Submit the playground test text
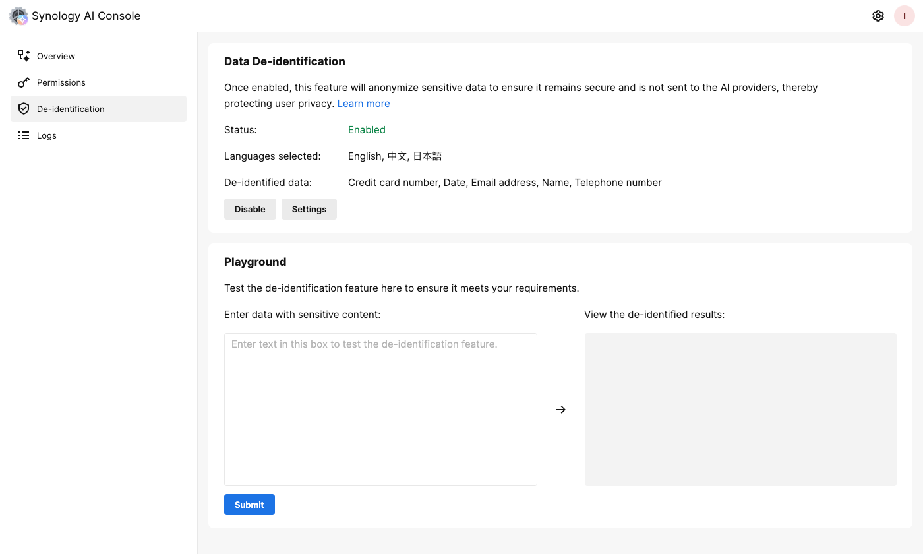 pos(249,505)
